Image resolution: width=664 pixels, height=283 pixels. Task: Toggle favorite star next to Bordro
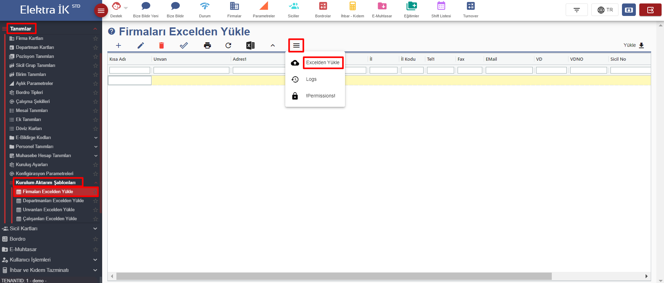click(x=96, y=239)
